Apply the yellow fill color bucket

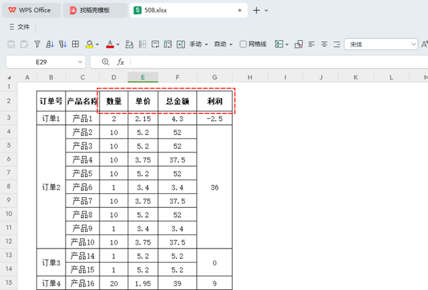pyautogui.click(x=89, y=44)
